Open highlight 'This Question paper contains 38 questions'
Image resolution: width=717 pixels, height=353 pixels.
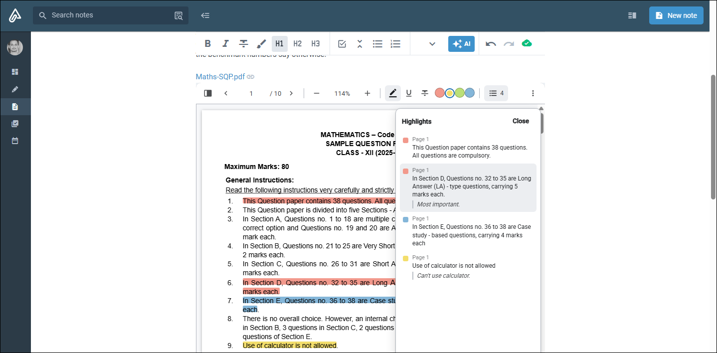468,148
